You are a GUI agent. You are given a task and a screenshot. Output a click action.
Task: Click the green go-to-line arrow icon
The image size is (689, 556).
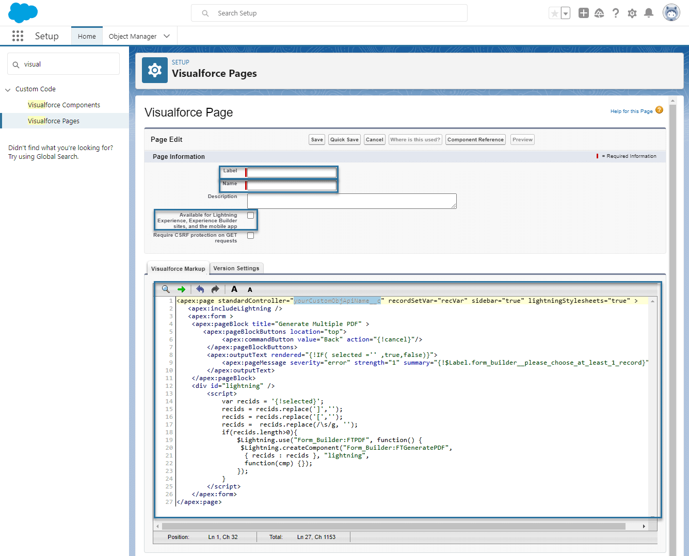(x=182, y=289)
